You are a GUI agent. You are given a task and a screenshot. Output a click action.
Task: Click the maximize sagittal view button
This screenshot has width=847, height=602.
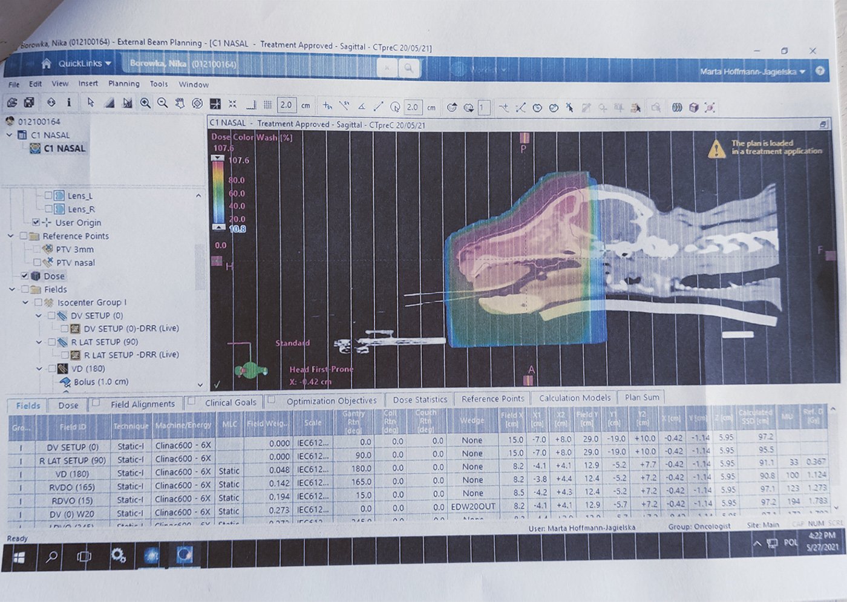pos(823,124)
